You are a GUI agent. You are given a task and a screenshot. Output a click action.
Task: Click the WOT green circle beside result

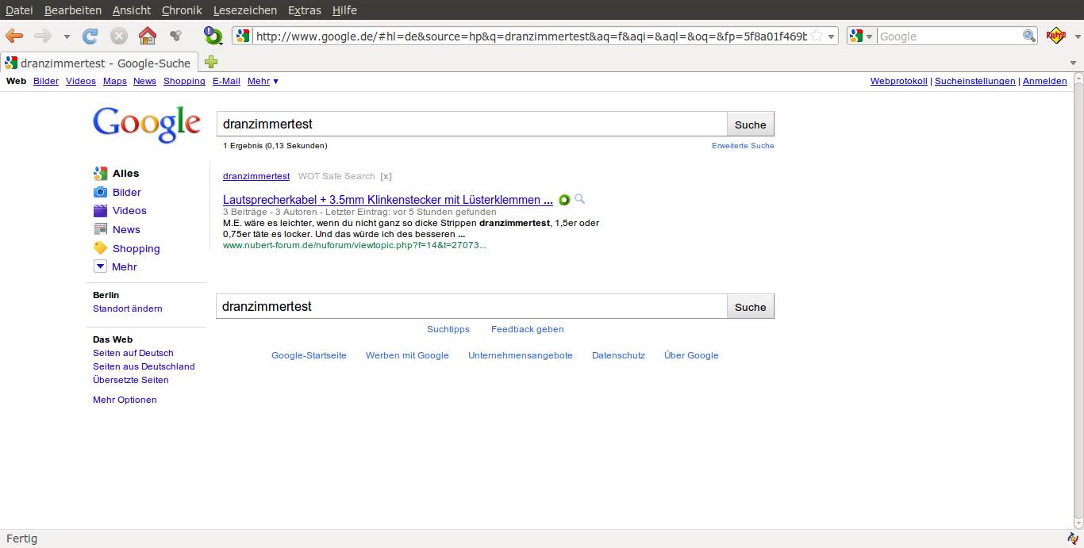pyautogui.click(x=564, y=200)
